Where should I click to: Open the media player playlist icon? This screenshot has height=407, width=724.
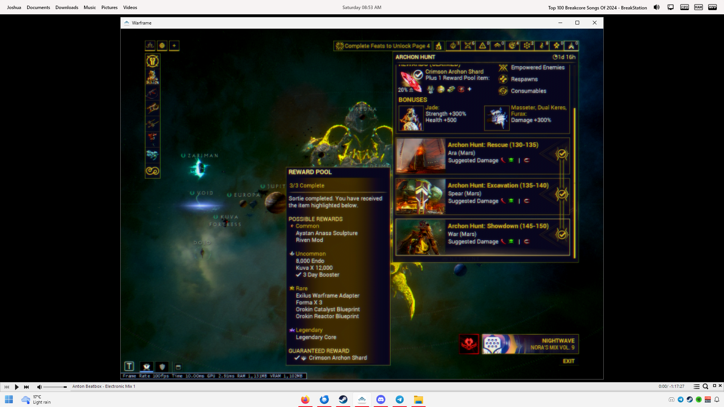coord(696,386)
